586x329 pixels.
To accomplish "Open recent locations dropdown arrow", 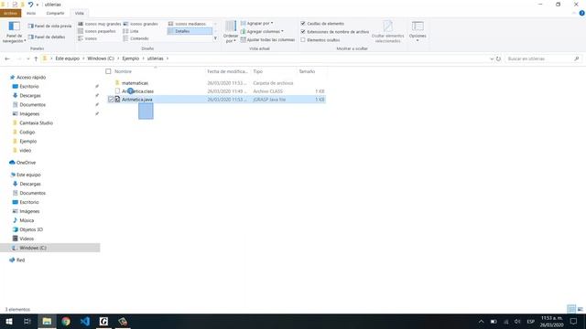I will tap(28, 58).
